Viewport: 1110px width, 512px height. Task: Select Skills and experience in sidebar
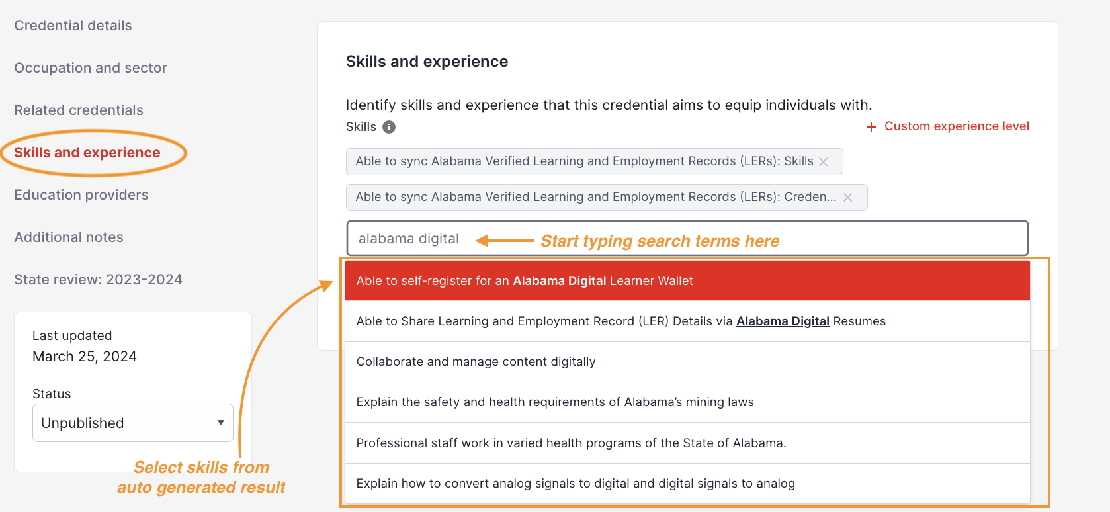tap(87, 153)
